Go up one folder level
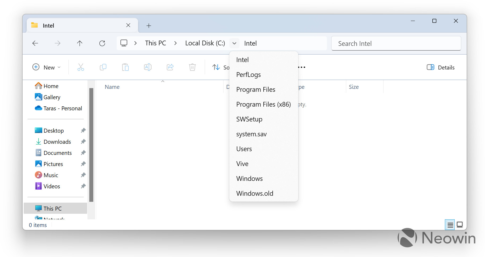The width and height of the screenshot is (485, 257). pos(80,43)
